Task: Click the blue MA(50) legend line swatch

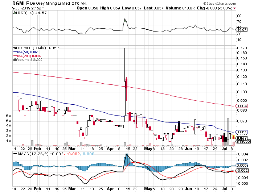Action: coord(15,52)
